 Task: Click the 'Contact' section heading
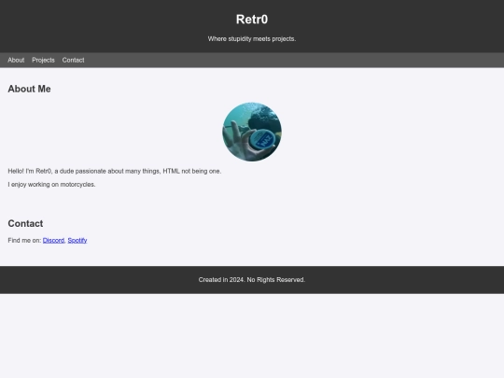pos(25,223)
